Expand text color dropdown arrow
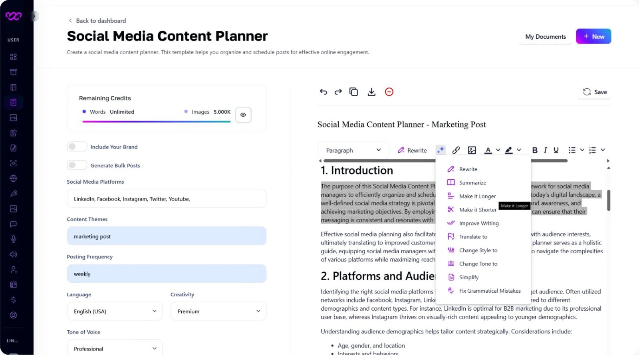 (x=498, y=150)
